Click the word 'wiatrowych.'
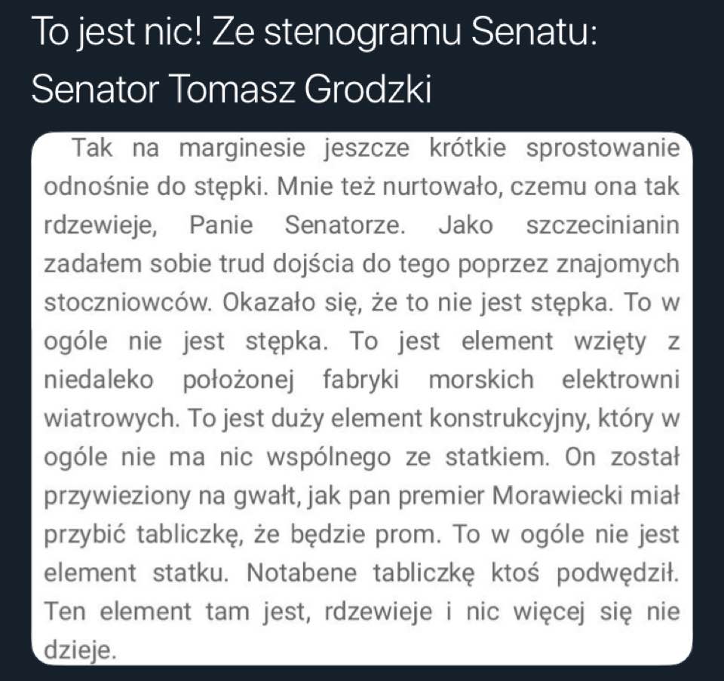Screen dimensions: 724x681 click(x=112, y=419)
